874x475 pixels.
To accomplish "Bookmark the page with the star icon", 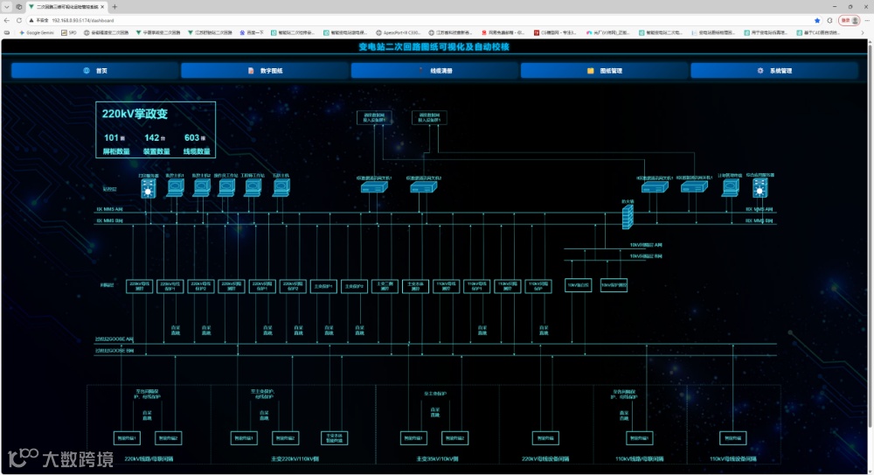I will coord(817,20).
